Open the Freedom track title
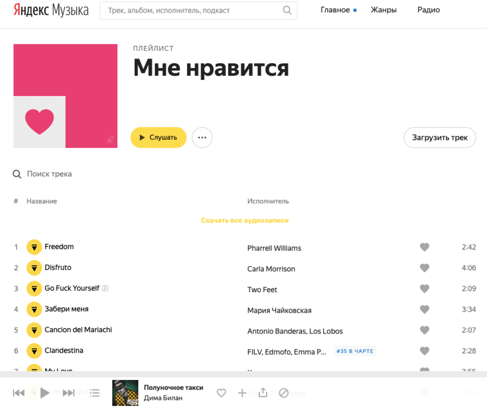This screenshot has width=487, height=408. 60,246
